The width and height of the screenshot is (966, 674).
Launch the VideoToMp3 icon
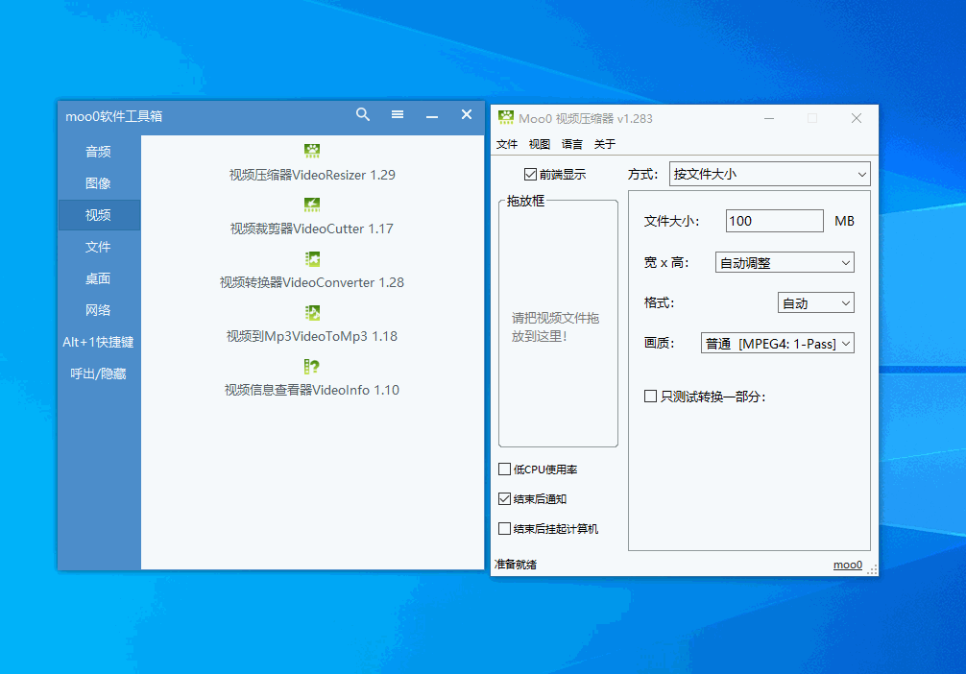pyautogui.click(x=312, y=312)
